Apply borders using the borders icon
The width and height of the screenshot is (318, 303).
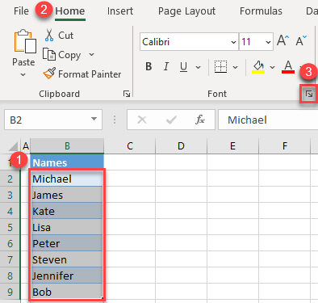click(220, 66)
